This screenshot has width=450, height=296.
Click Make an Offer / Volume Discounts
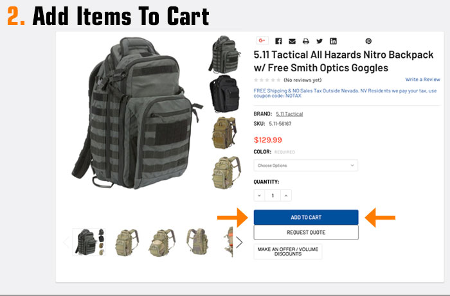tap(288, 252)
